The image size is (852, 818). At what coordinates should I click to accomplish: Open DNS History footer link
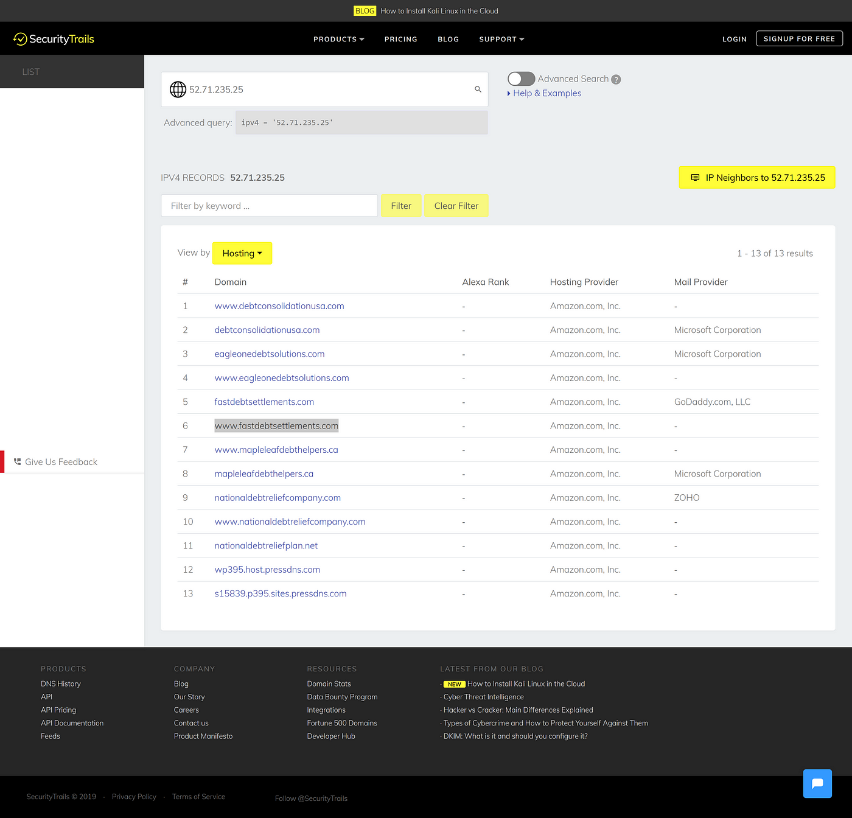pos(61,684)
